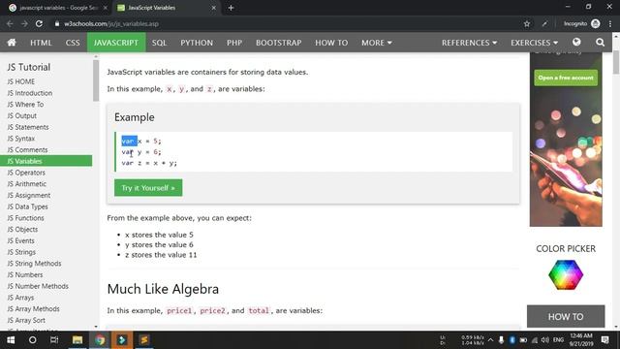
Task: Open JS Syntax in the sidebar
Action: pyautogui.click(x=21, y=139)
